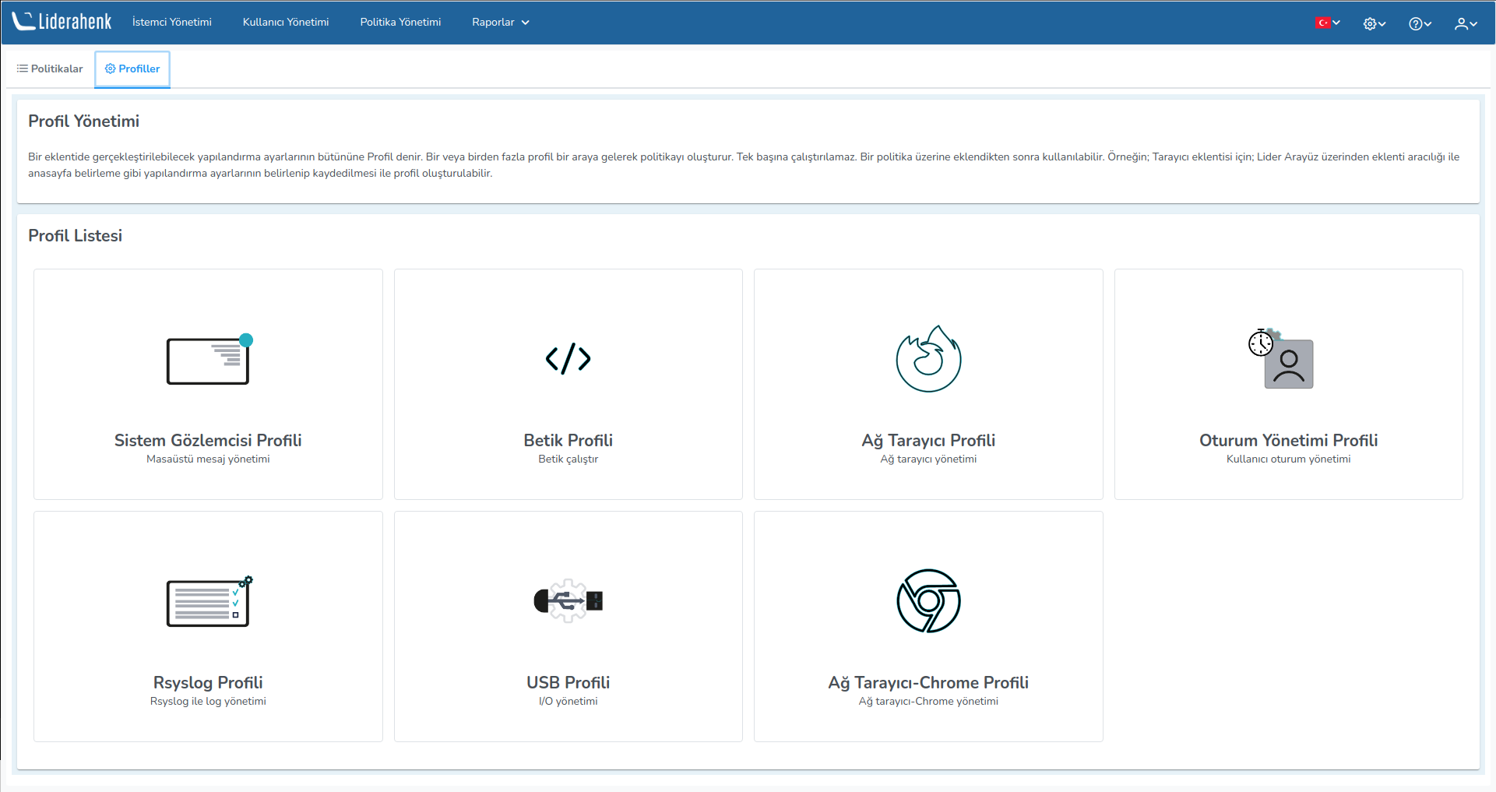Click the Firefox browser profile icon
The height and width of the screenshot is (792, 1496).
(928, 359)
